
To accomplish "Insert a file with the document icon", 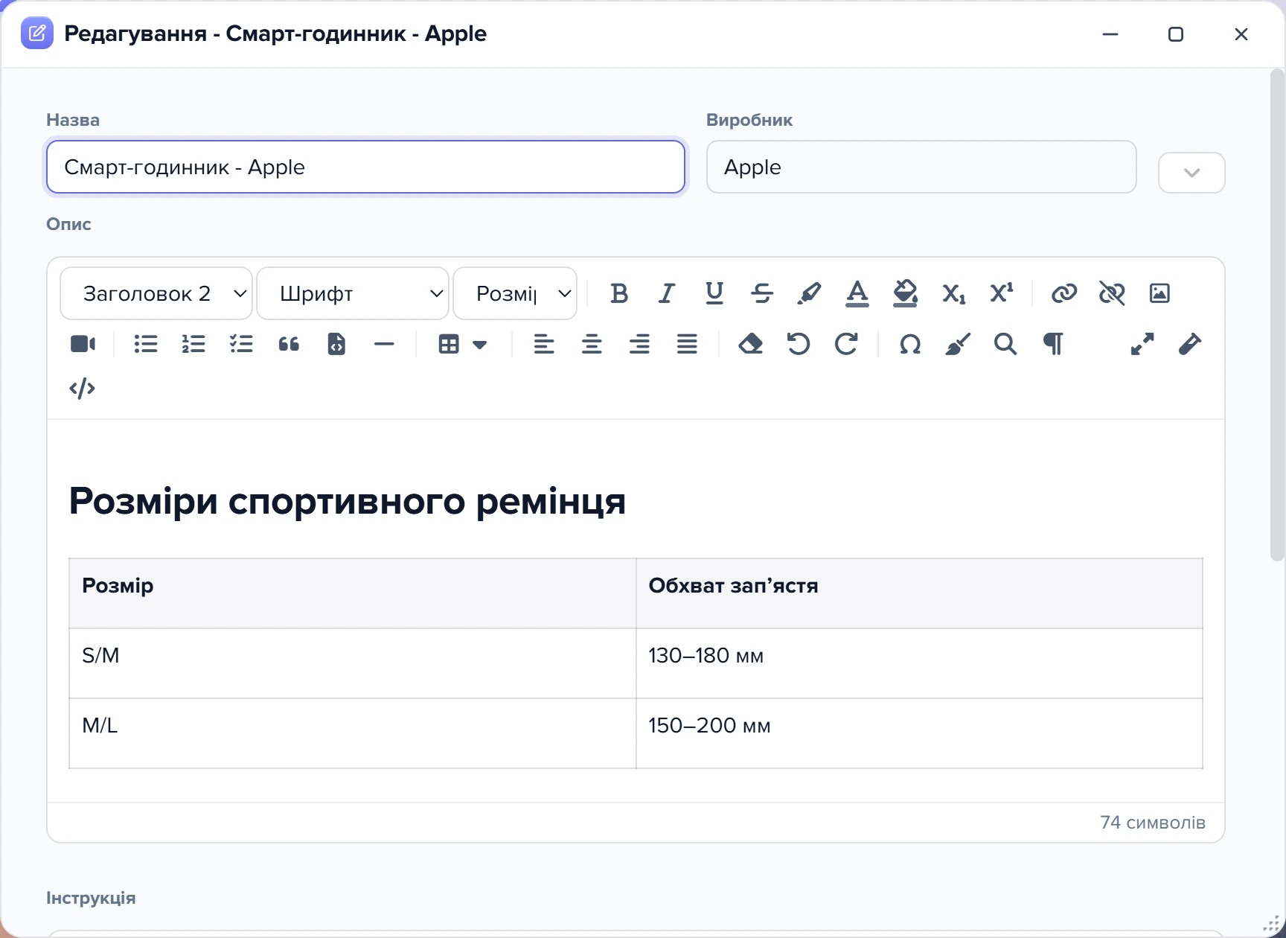I will (x=336, y=344).
